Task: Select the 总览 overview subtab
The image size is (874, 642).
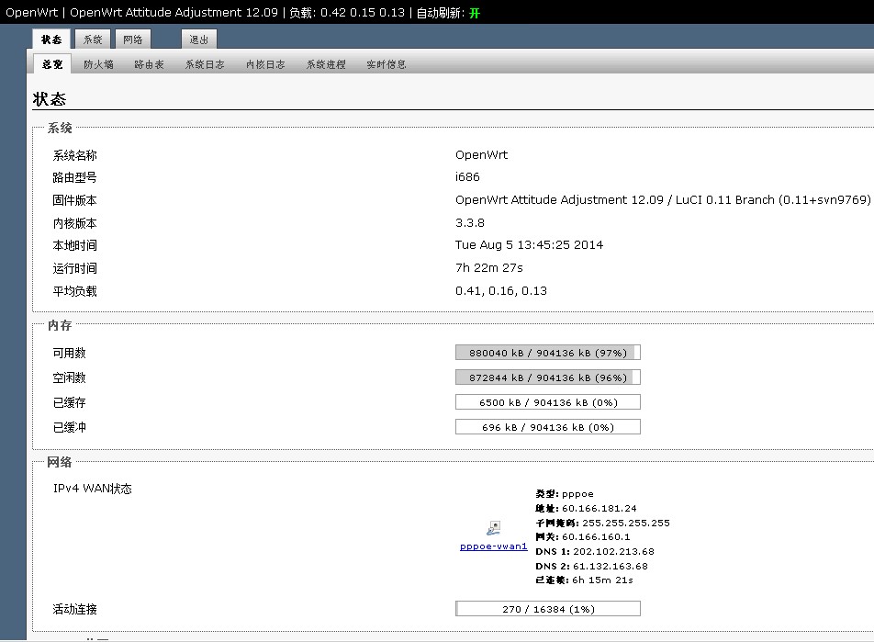Action: (52, 64)
